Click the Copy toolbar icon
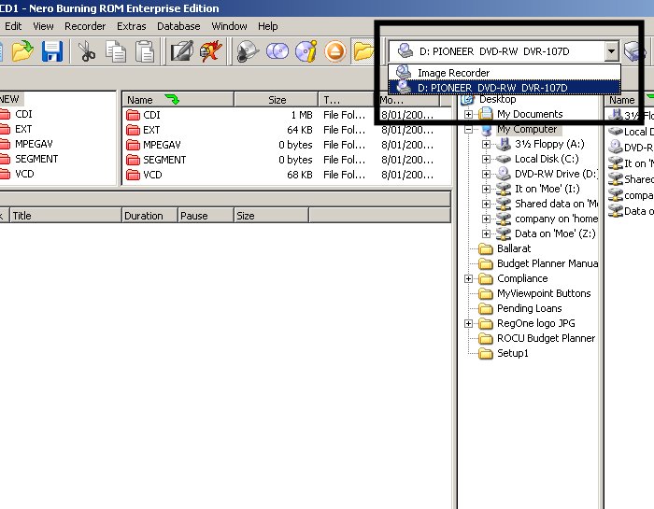Image resolution: width=654 pixels, height=509 pixels. pos(116,51)
